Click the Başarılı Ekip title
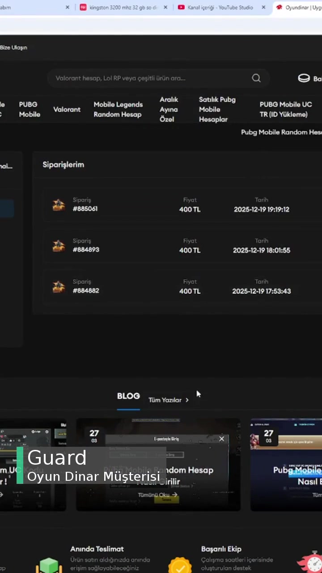The height and width of the screenshot is (573, 322). (x=221, y=549)
